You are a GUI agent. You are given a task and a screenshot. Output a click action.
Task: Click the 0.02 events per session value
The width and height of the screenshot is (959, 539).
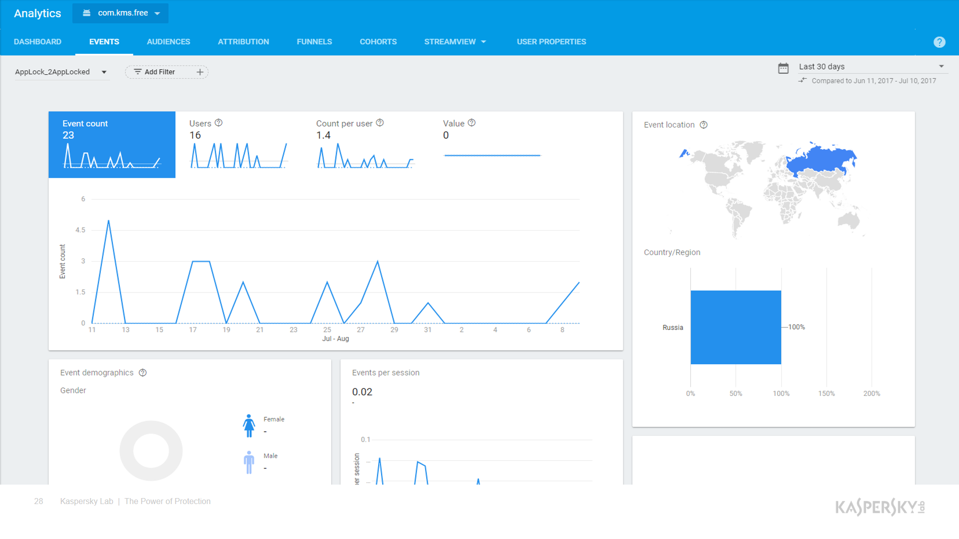[362, 392]
